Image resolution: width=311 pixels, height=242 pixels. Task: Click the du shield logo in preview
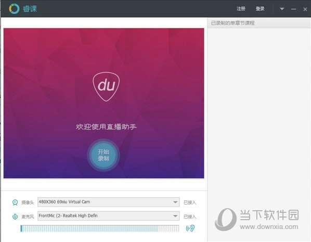pos(106,86)
